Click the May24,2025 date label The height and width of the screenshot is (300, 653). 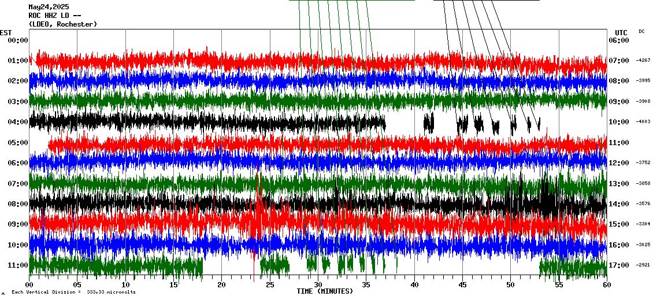(x=49, y=7)
